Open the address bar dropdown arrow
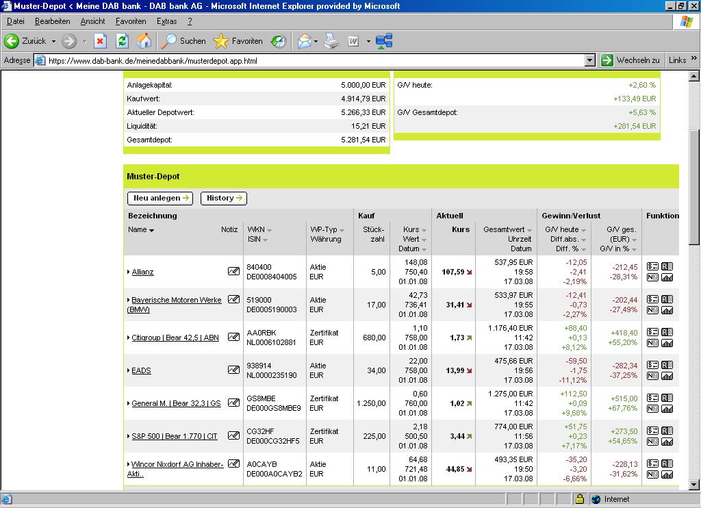Viewport: 701px width, 508px height. click(590, 60)
